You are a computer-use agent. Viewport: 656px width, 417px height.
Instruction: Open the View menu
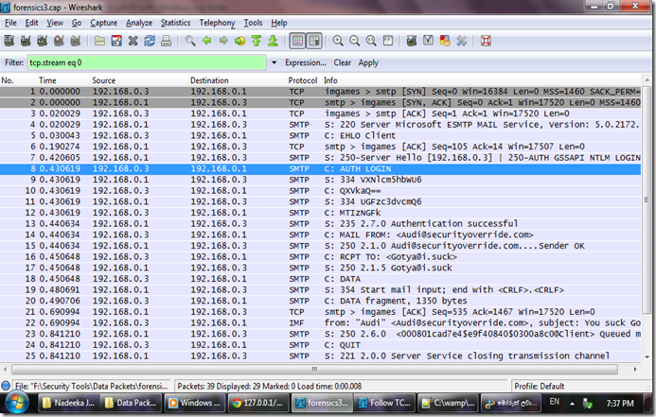55,23
